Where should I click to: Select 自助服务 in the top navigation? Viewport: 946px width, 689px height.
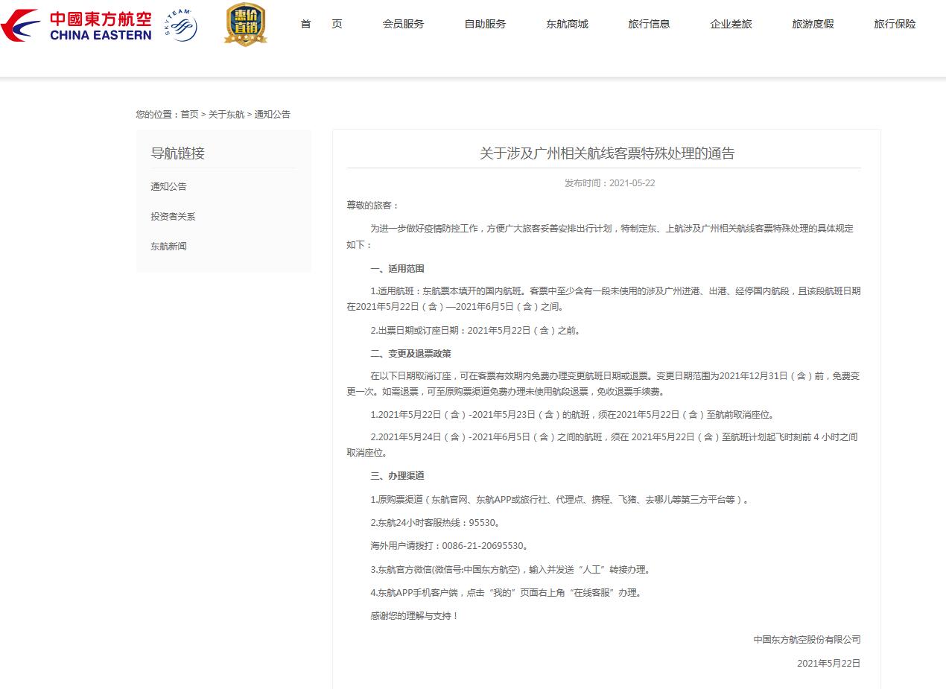coord(485,24)
